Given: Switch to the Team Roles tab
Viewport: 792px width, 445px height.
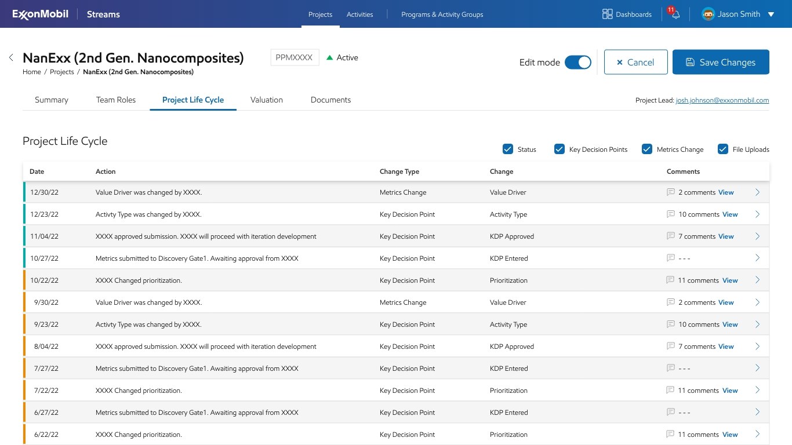Looking at the screenshot, I should [116, 100].
